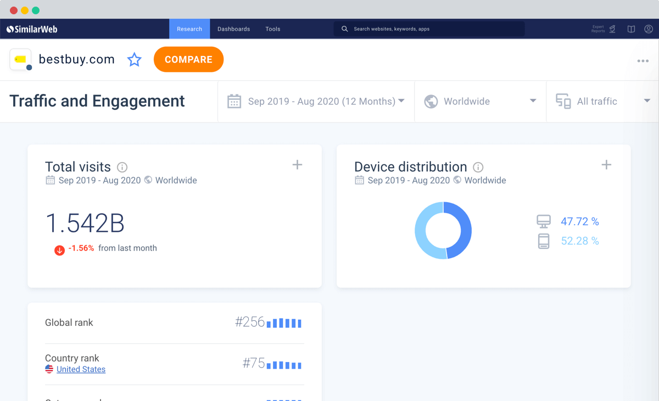The width and height of the screenshot is (659, 401).
Task: Open the book guide icon
Action: click(631, 29)
